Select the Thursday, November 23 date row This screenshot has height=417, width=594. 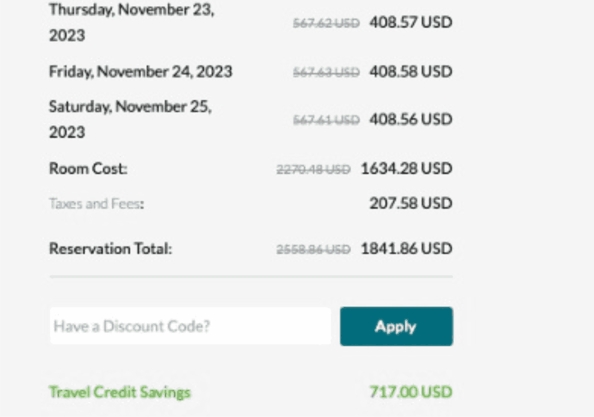click(131, 22)
